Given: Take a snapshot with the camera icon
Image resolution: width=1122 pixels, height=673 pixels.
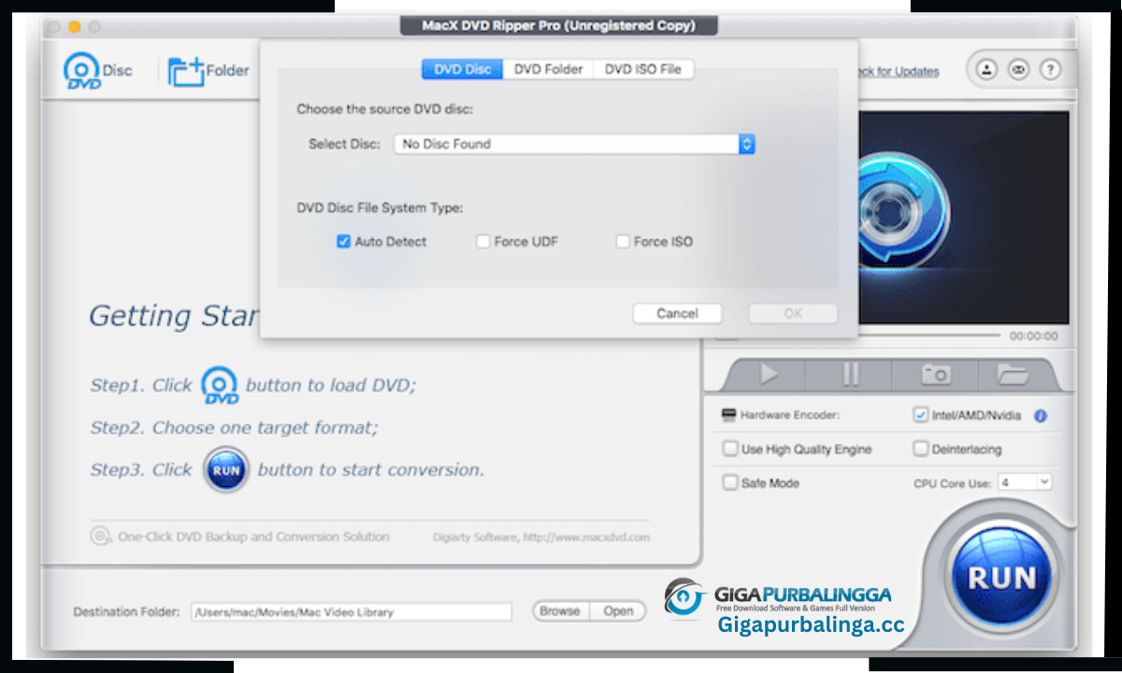Looking at the screenshot, I should [936, 375].
